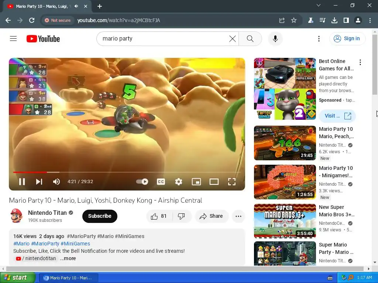Go back in browser
This screenshot has width=378, height=283.
click(8, 21)
